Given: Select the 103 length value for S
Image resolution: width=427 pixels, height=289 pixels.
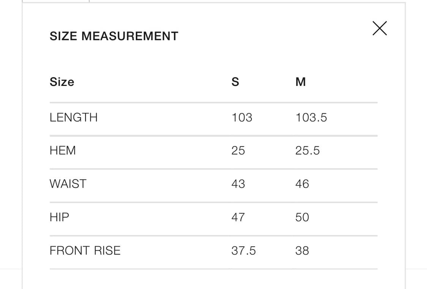Looking at the screenshot, I should click(x=242, y=118).
